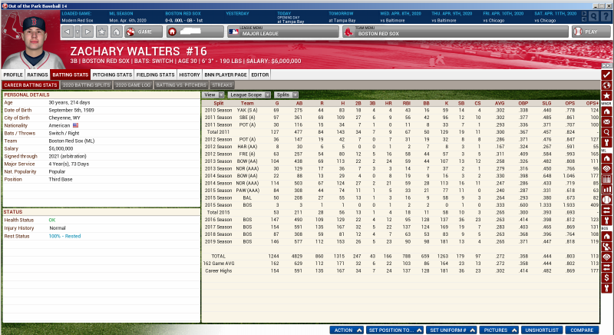This screenshot has height=335, width=614.
Task: Click the home icon in toolbar
Action: point(114,32)
